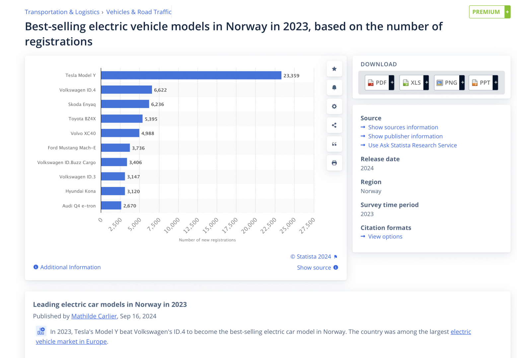Click Show publisher information link

[405, 136]
